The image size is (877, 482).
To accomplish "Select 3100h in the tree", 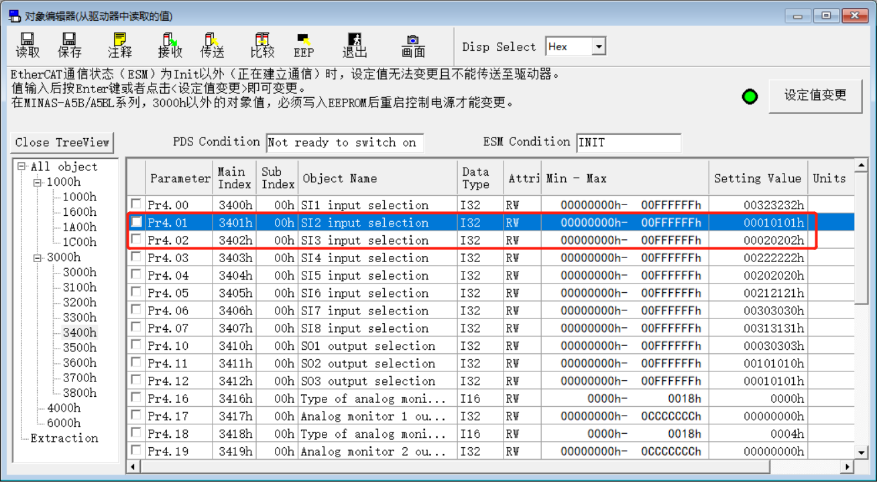I will point(79,287).
